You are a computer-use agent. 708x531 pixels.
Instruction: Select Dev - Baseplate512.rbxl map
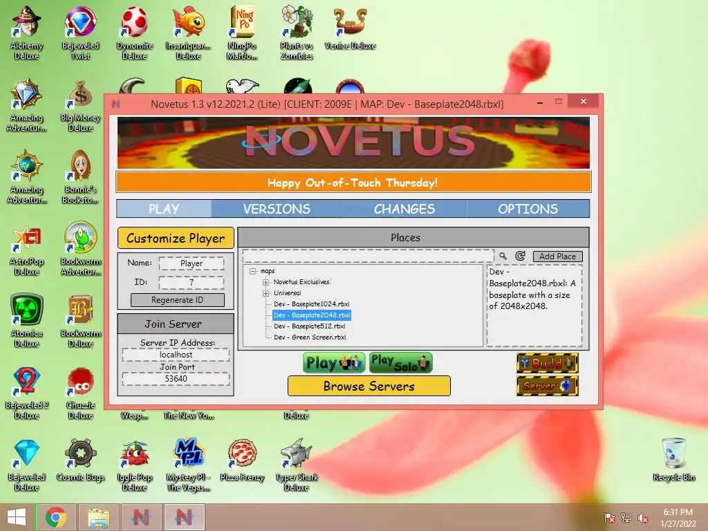(309, 326)
